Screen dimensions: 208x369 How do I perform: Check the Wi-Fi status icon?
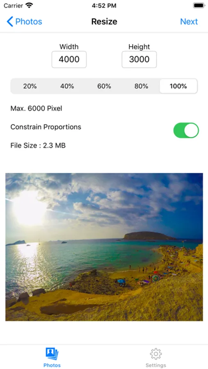point(29,5)
